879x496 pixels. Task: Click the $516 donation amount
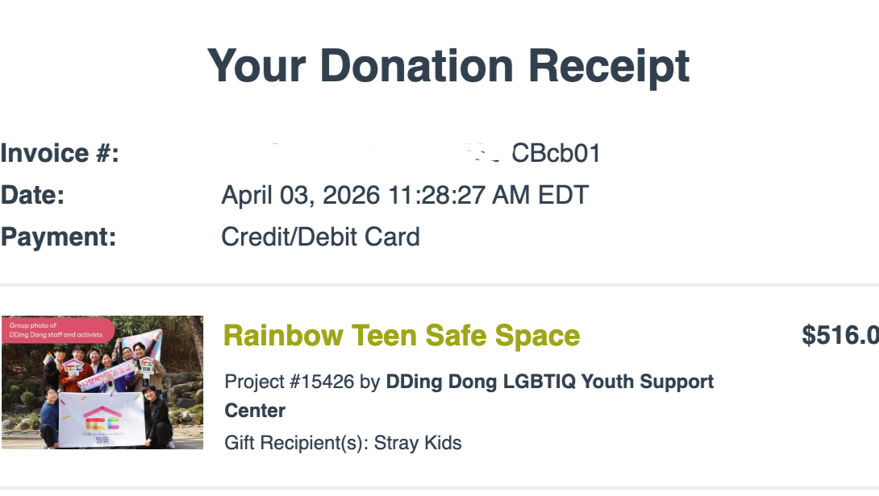pos(839,336)
